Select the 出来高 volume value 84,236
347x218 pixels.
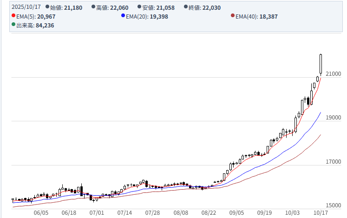(x=45, y=26)
